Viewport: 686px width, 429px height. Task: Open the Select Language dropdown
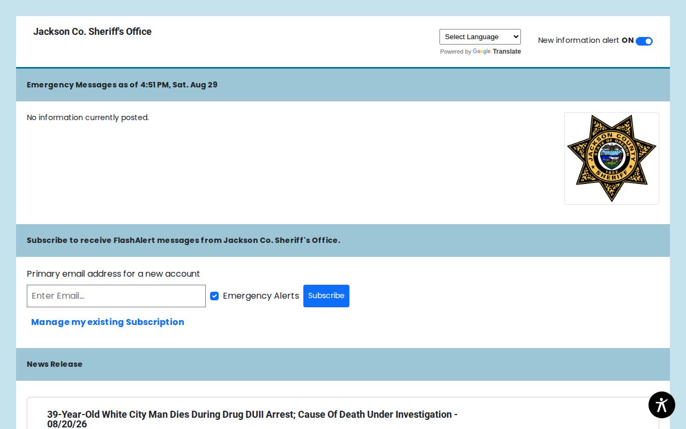(x=480, y=36)
